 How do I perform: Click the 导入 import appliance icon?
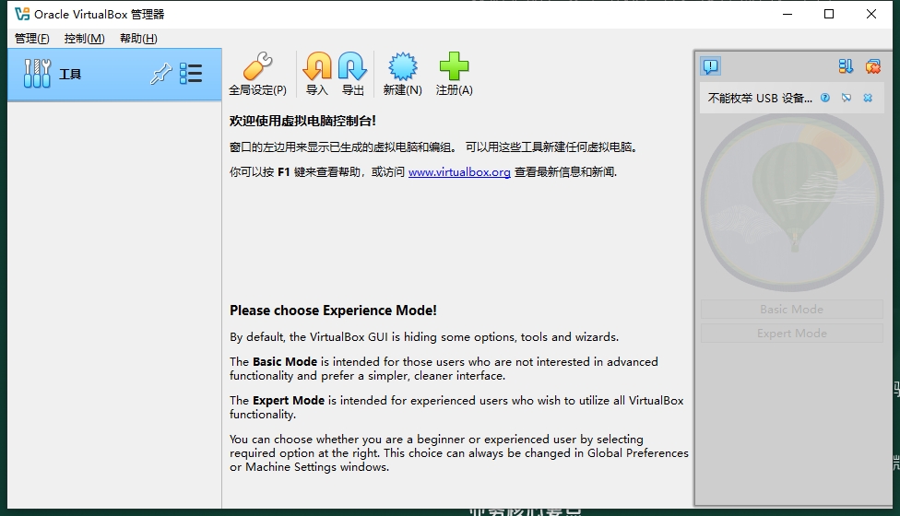317,66
